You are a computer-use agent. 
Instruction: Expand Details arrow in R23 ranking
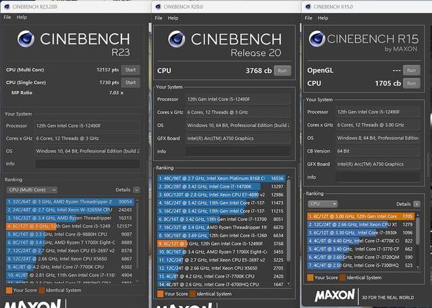(136, 190)
